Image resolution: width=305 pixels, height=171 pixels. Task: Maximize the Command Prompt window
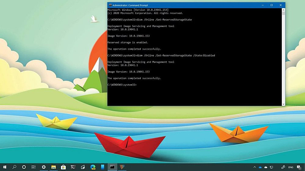(x=271, y=5)
